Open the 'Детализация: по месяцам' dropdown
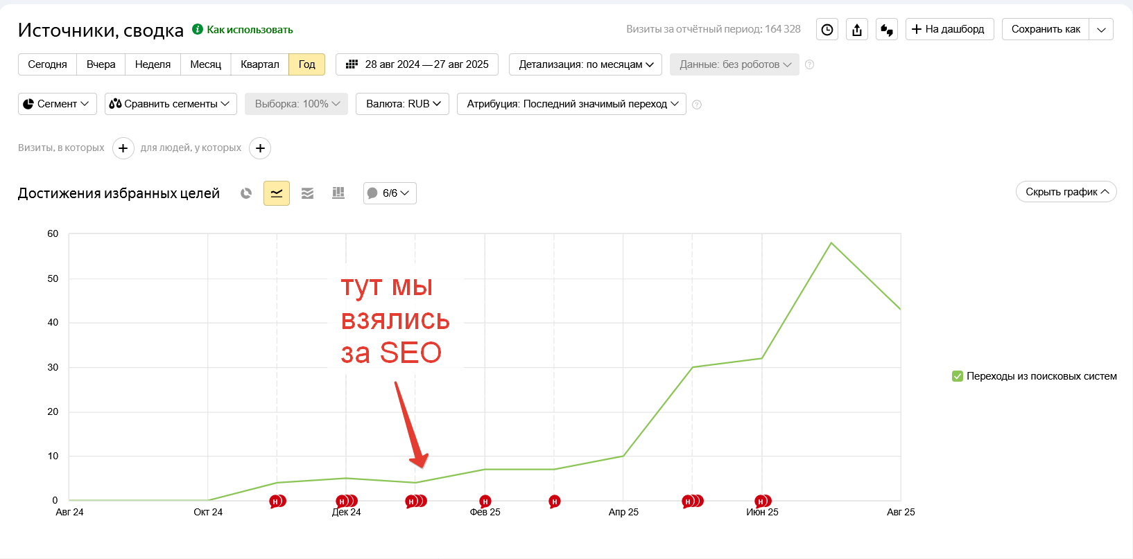Screen dimensions: 1133x559 585,64
